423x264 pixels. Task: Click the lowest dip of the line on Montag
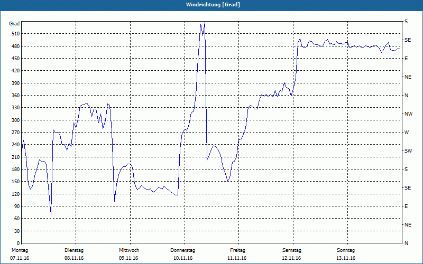[x=51, y=215]
